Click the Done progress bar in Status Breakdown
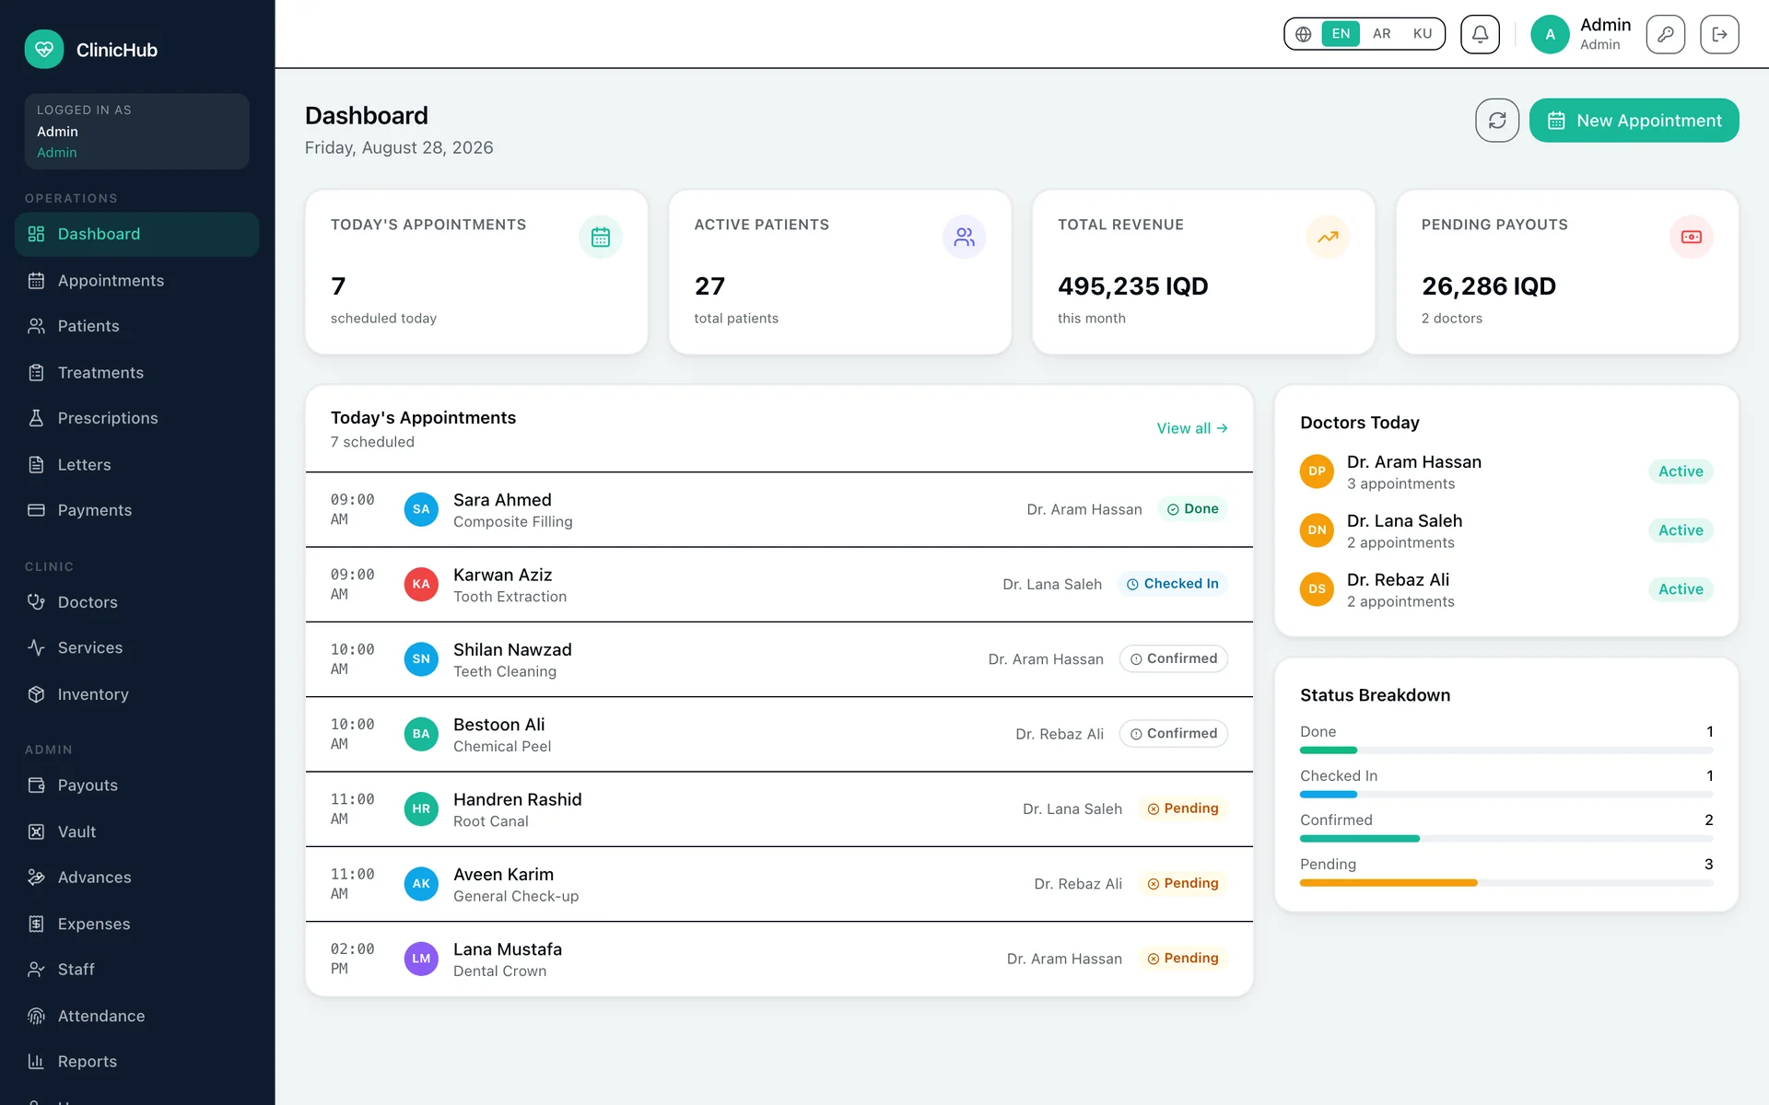 coord(1506,750)
